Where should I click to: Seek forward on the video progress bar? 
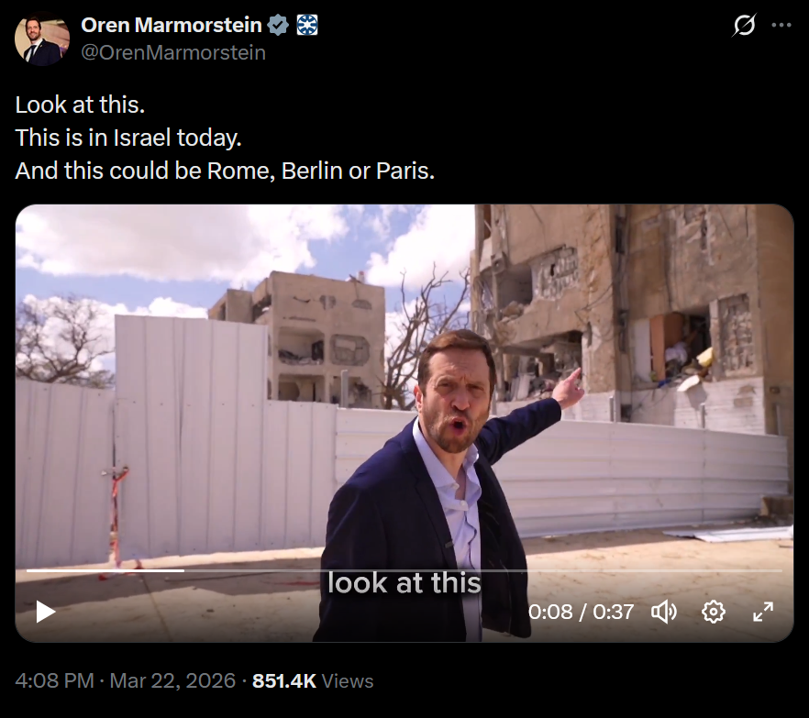coord(482,570)
